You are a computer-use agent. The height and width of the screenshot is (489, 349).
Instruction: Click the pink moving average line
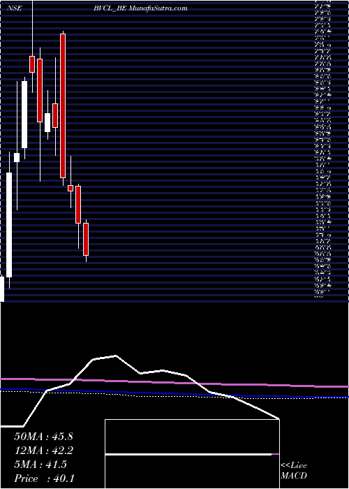(174, 383)
